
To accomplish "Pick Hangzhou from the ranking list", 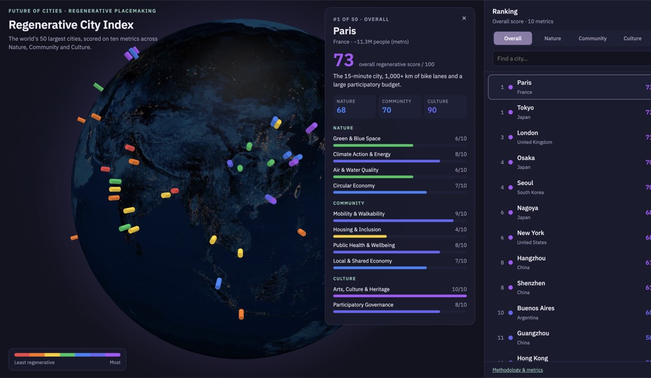I will click(x=569, y=262).
